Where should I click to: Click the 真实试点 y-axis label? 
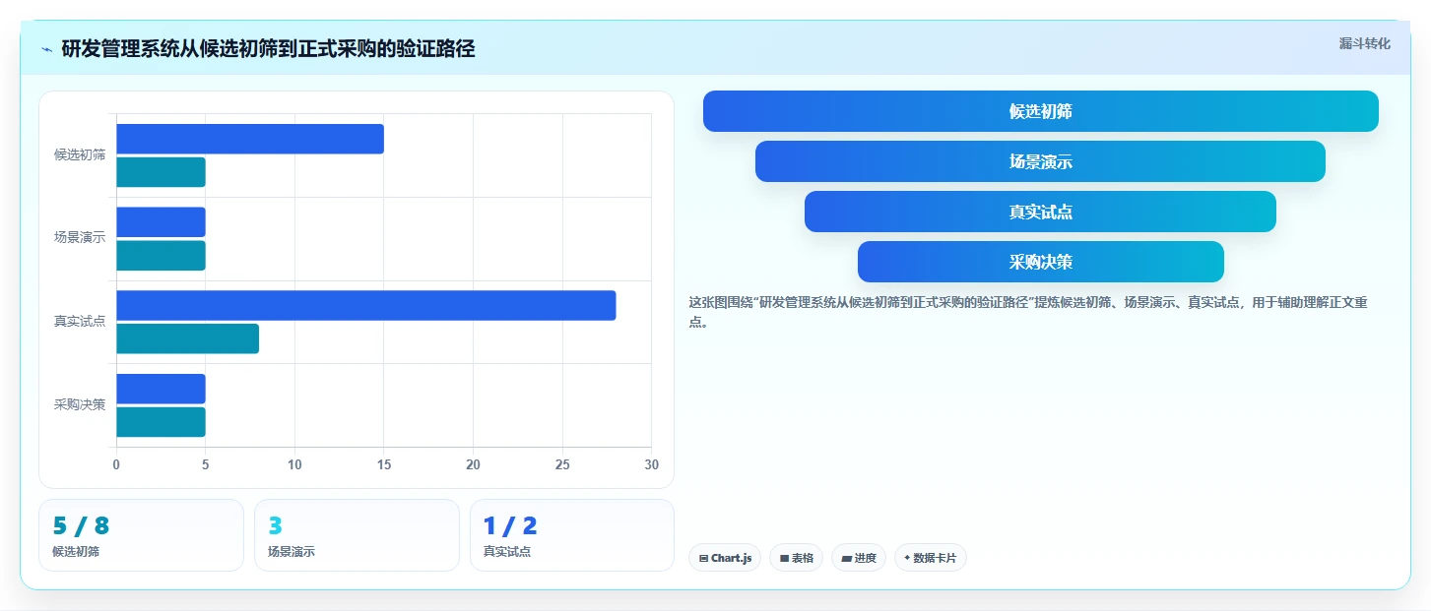(80, 322)
